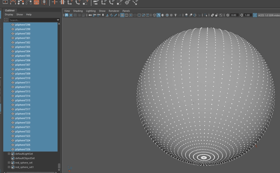Click the ACES color management icon
This screenshot has width=280, height=173.
(x=255, y=15)
